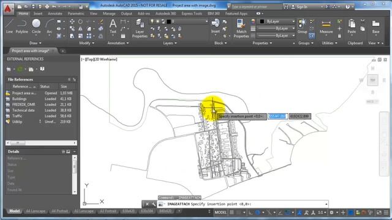
Task: Click the Group tool icon
Action: [x=302, y=26]
